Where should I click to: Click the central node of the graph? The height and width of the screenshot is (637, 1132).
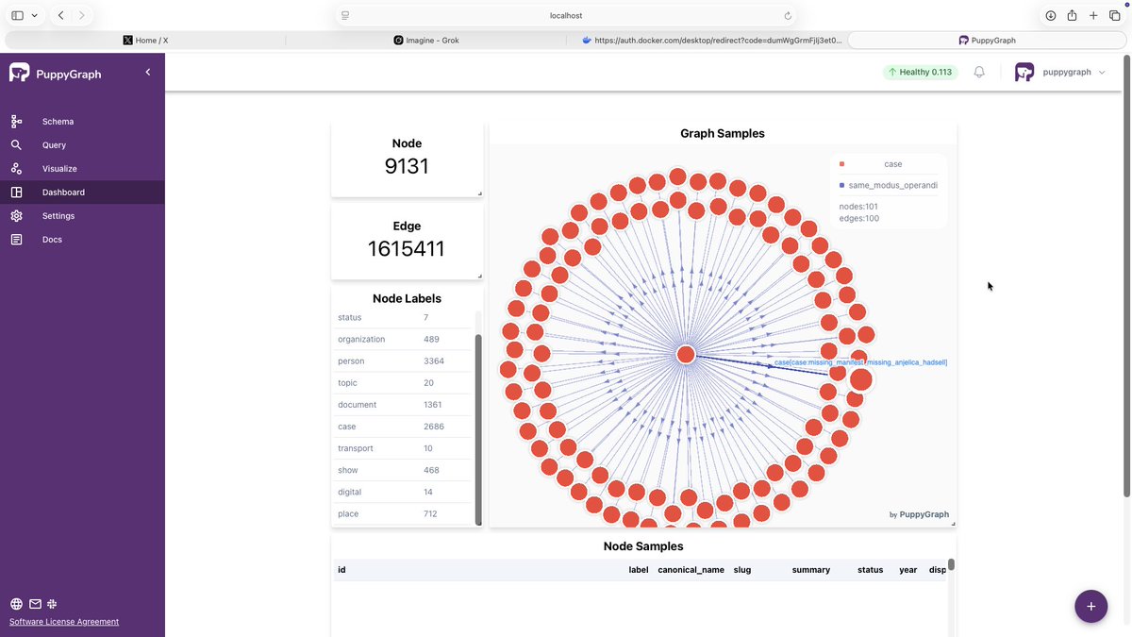[x=686, y=355]
